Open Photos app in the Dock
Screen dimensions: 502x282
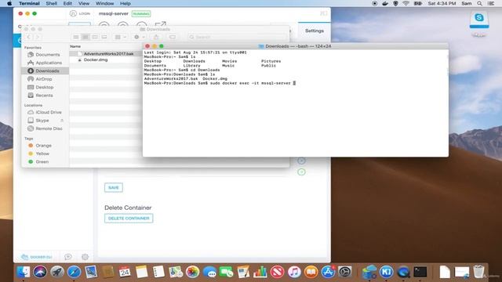click(x=192, y=272)
